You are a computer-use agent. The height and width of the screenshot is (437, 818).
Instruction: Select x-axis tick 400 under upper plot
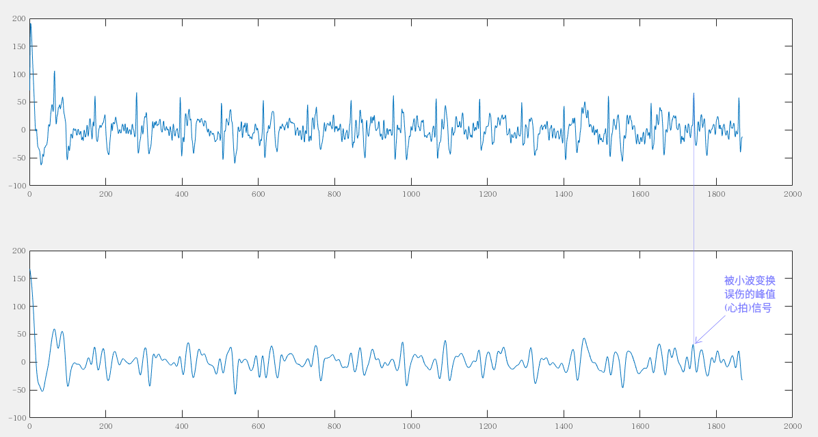click(x=181, y=194)
